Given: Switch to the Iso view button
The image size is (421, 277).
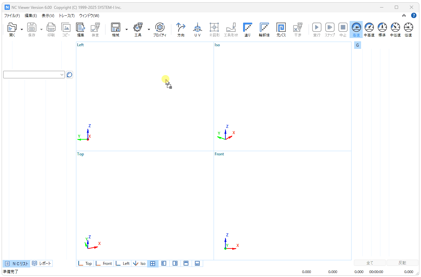Looking at the screenshot, I should coord(139,264).
